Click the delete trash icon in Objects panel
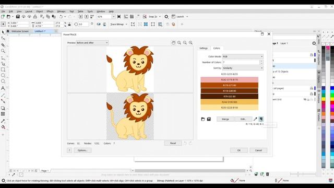Image resolution: width=334 pixels, height=188 pixels. click(268, 174)
